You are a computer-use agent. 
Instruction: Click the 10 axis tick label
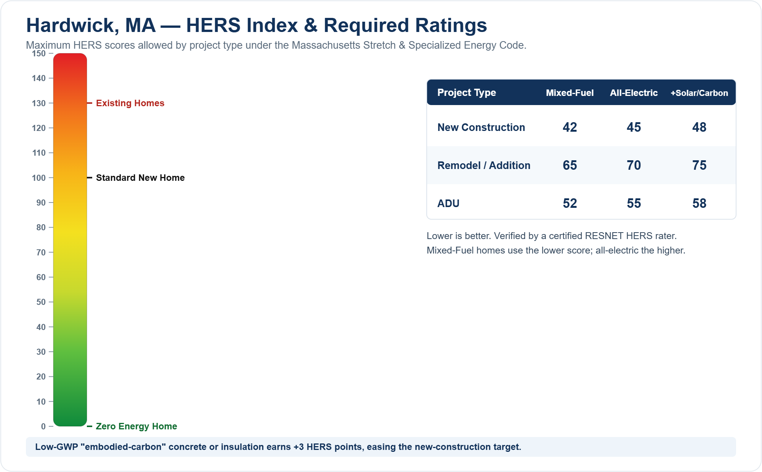coord(41,402)
